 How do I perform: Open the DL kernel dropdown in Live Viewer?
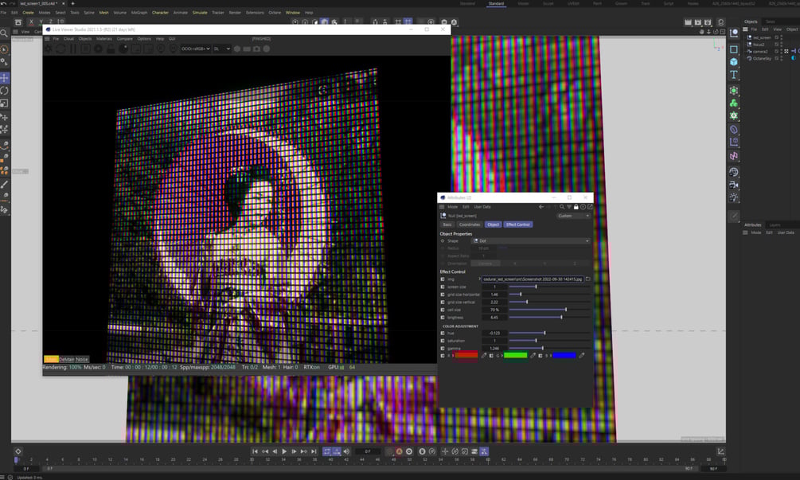coord(221,49)
